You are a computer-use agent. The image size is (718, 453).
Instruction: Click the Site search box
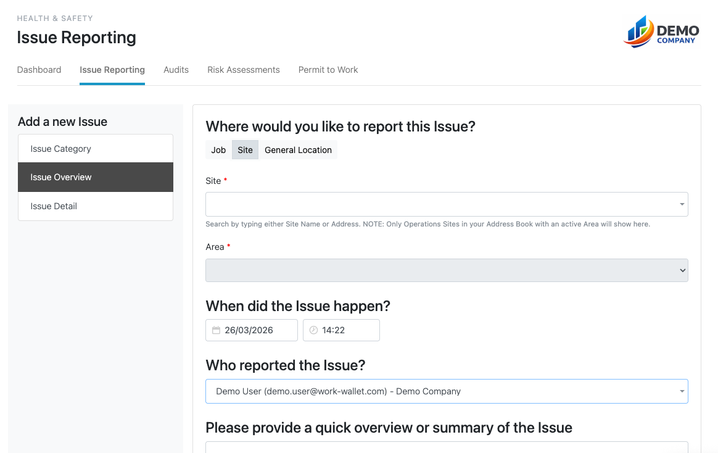click(432, 204)
